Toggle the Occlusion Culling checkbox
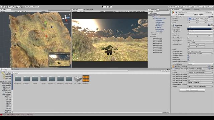Image resolution: width=214 pixels, height=120 pixels. point(188,55)
